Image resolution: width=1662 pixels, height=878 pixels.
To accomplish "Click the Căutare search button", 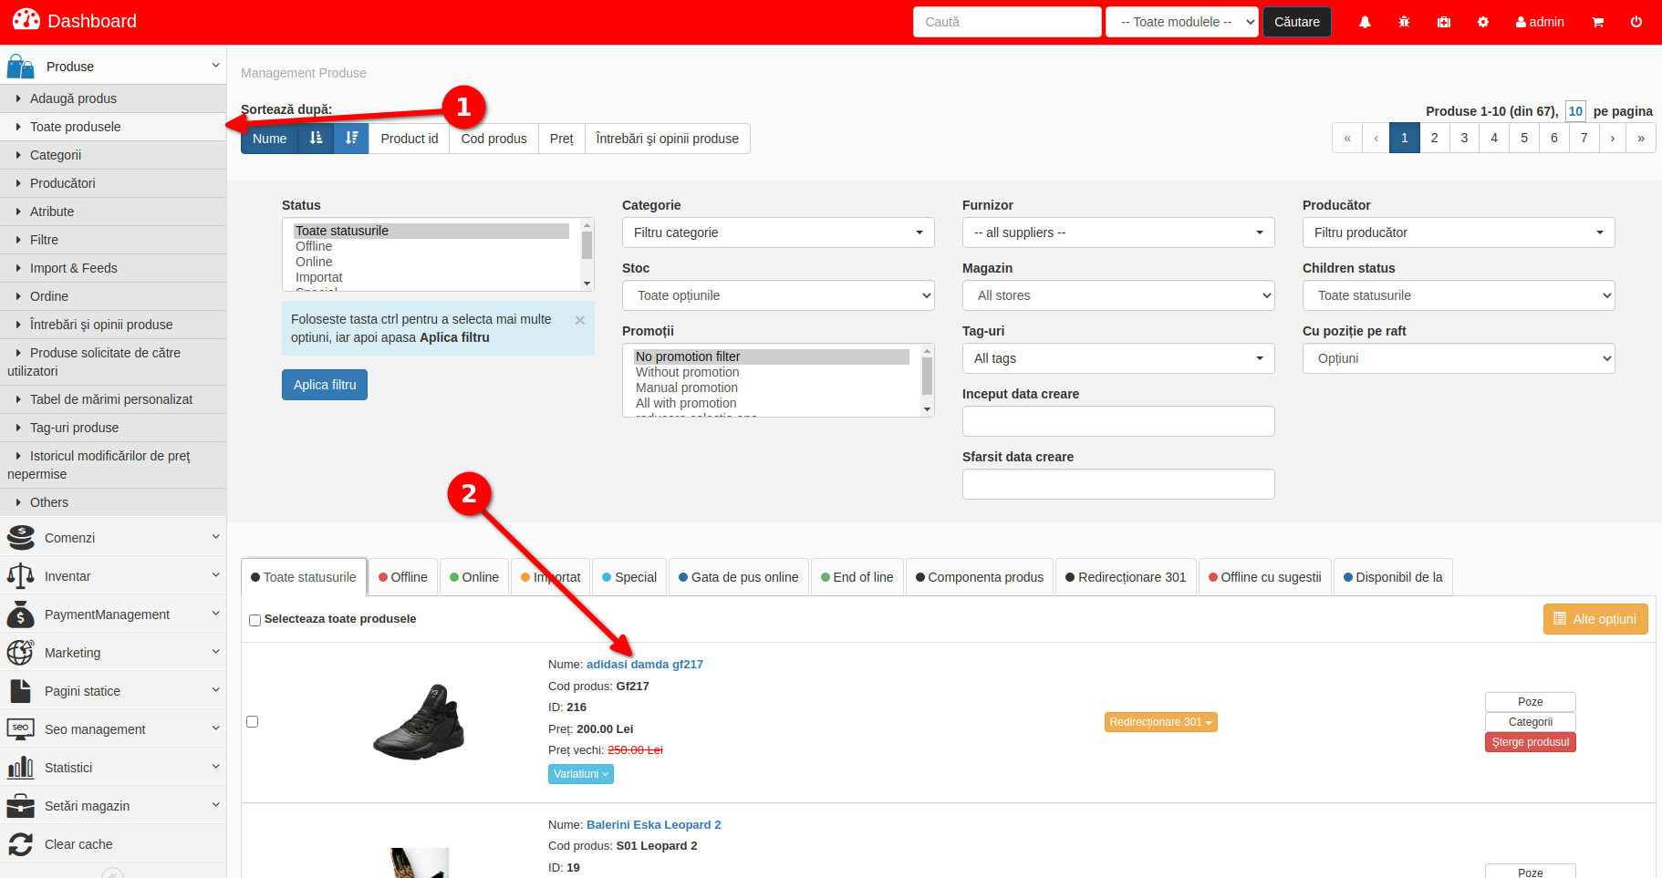I will [1296, 22].
